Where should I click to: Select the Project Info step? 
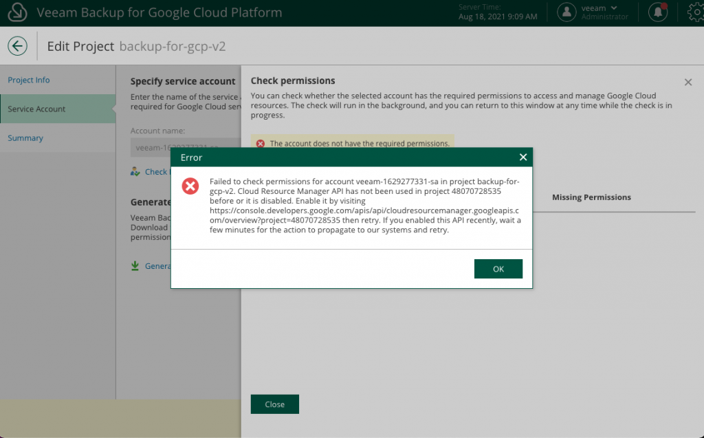pos(29,80)
